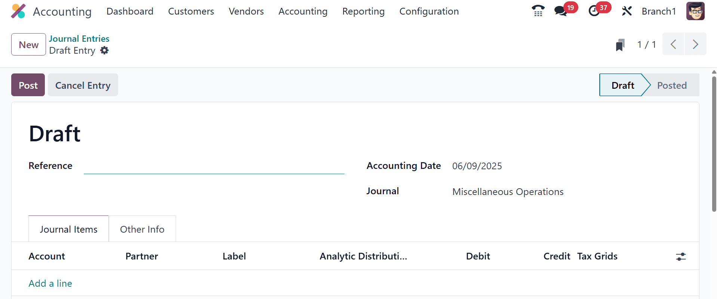717x299 pixels.
Task: Open the VoIP phone icon
Action: tap(538, 11)
